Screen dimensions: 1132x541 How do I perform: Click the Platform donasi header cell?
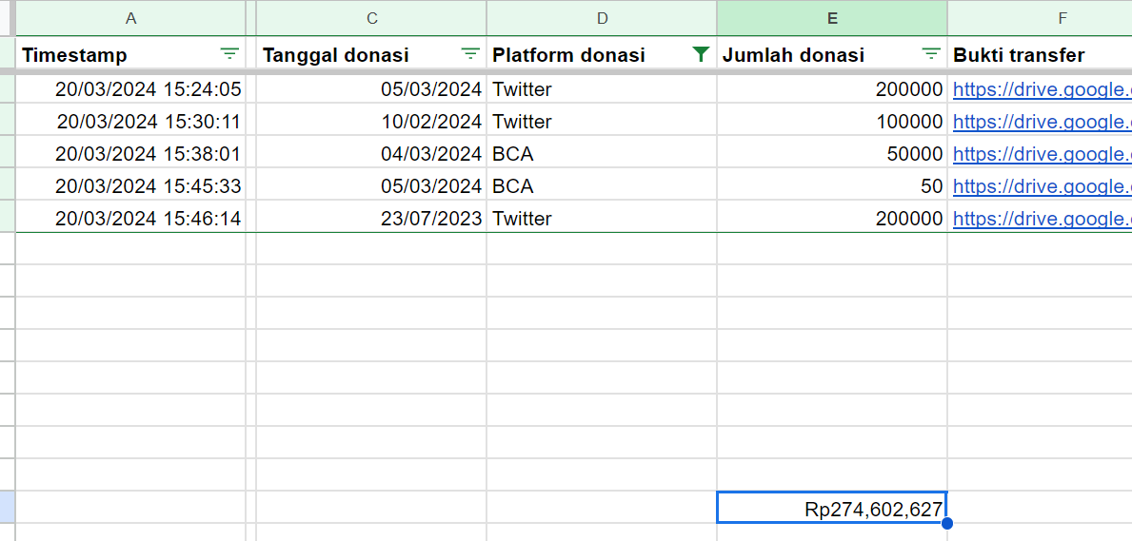(602, 54)
